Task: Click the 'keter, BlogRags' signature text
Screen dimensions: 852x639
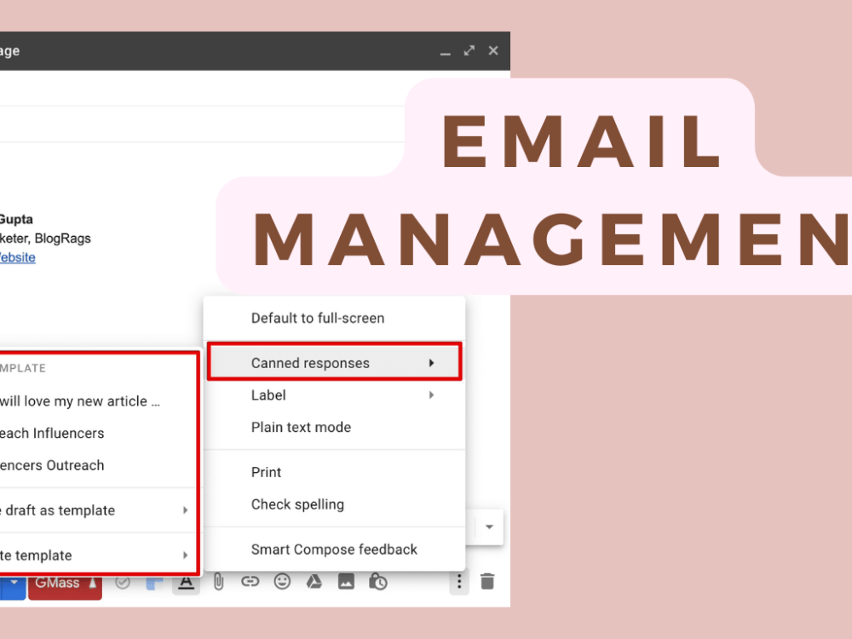Action: point(45,239)
